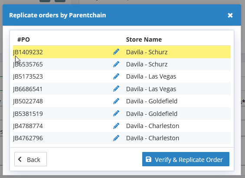Image resolution: width=245 pixels, height=178 pixels.
Task: Close the Replicate orders dialog
Action: pos(230,15)
